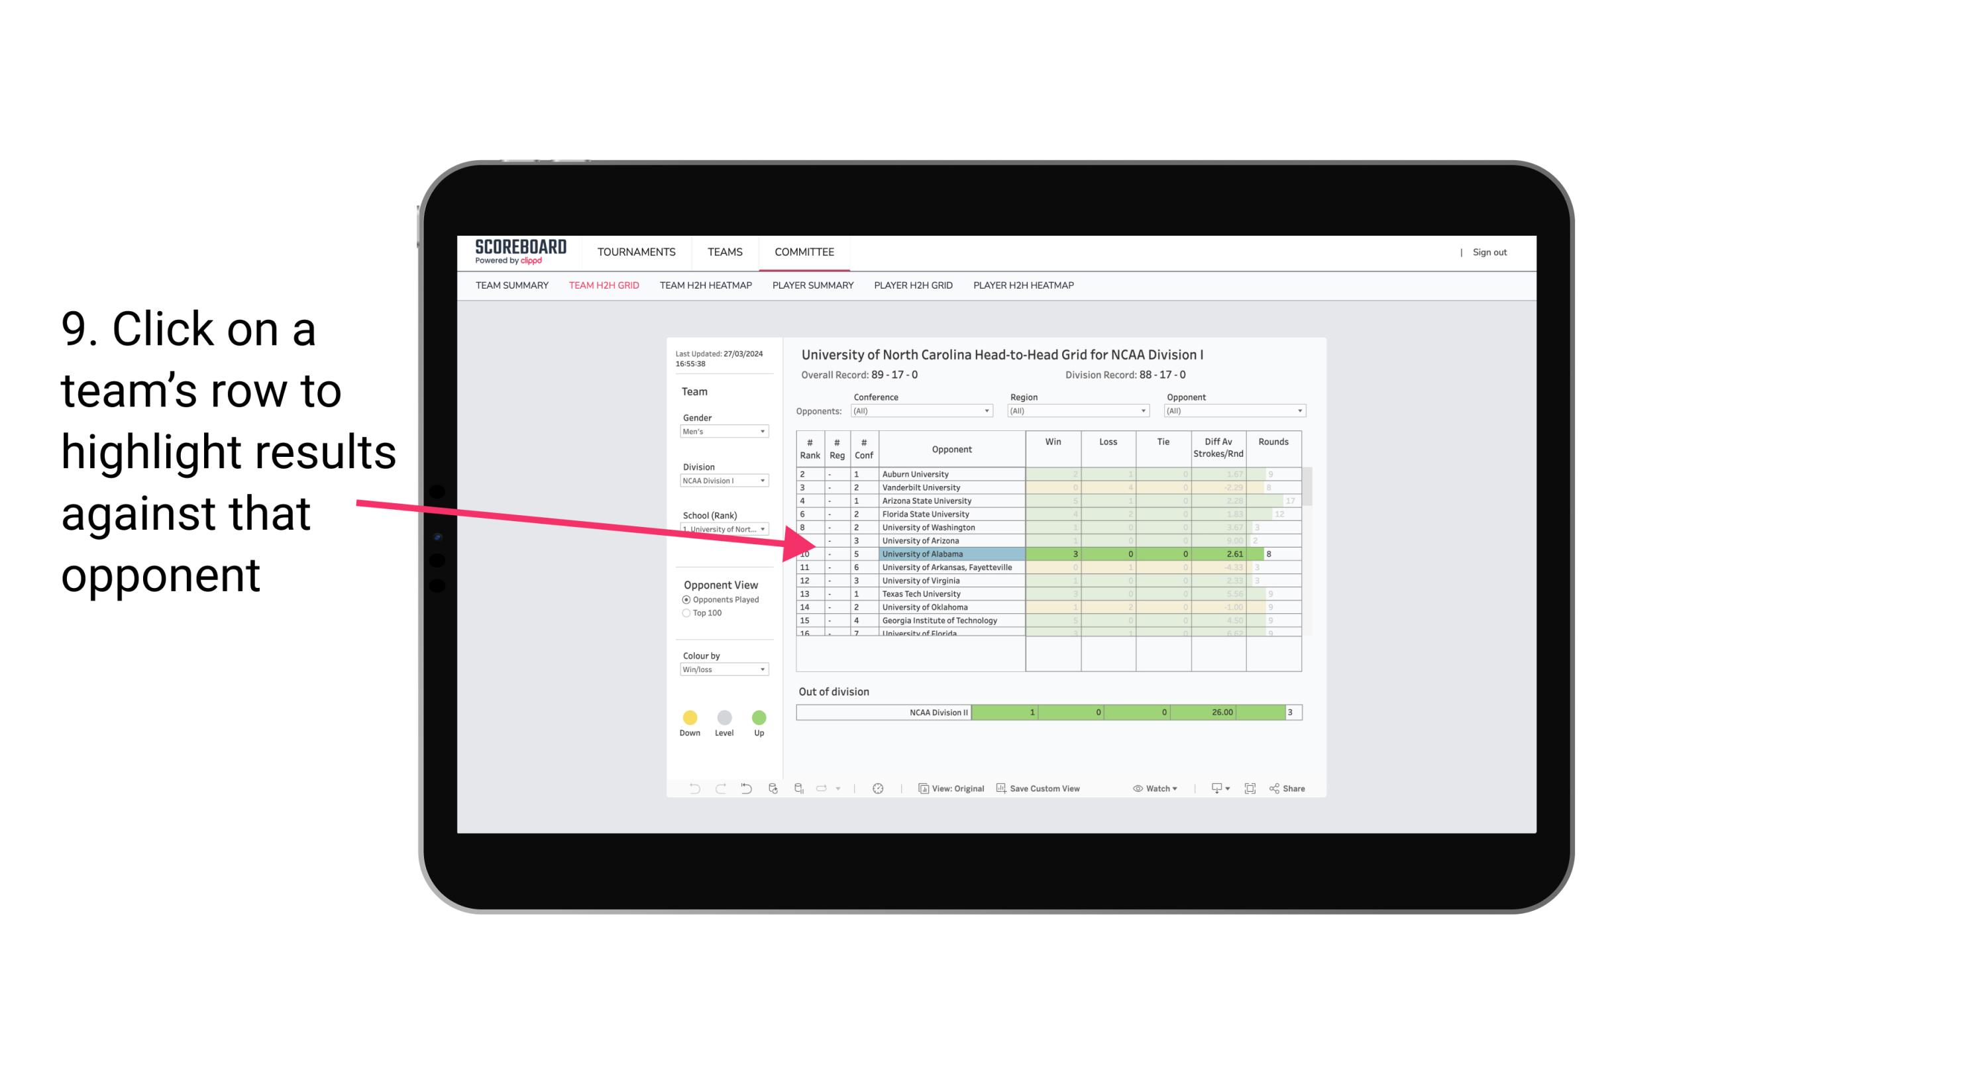Click the refresh/timer icon
This screenshot has width=1987, height=1068.
point(879,789)
